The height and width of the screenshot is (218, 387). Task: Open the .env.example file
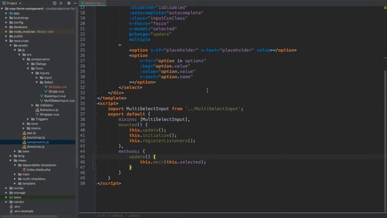pyautogui.click(x=24, y=211)
